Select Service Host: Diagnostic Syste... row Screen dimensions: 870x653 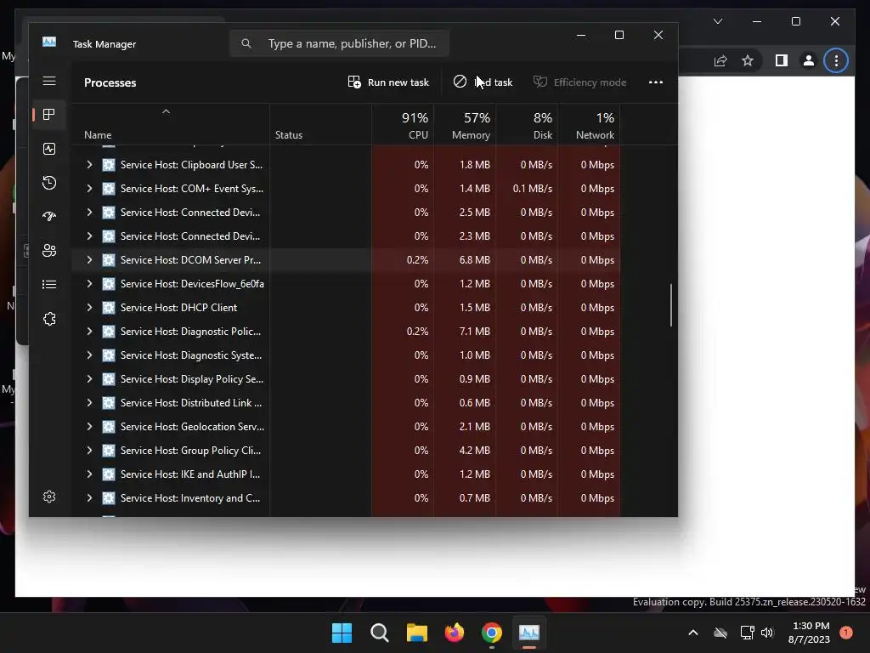pyautogui.click(x=347, y=355)
